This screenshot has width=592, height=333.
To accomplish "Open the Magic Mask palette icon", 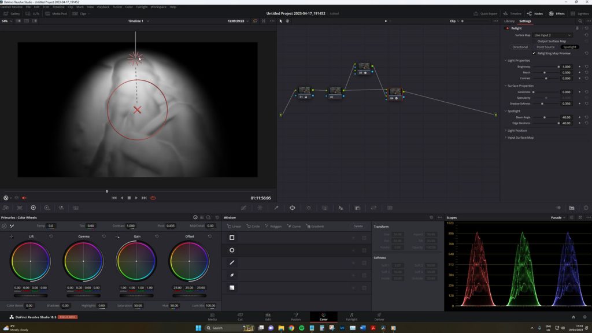I will [325, 208].
